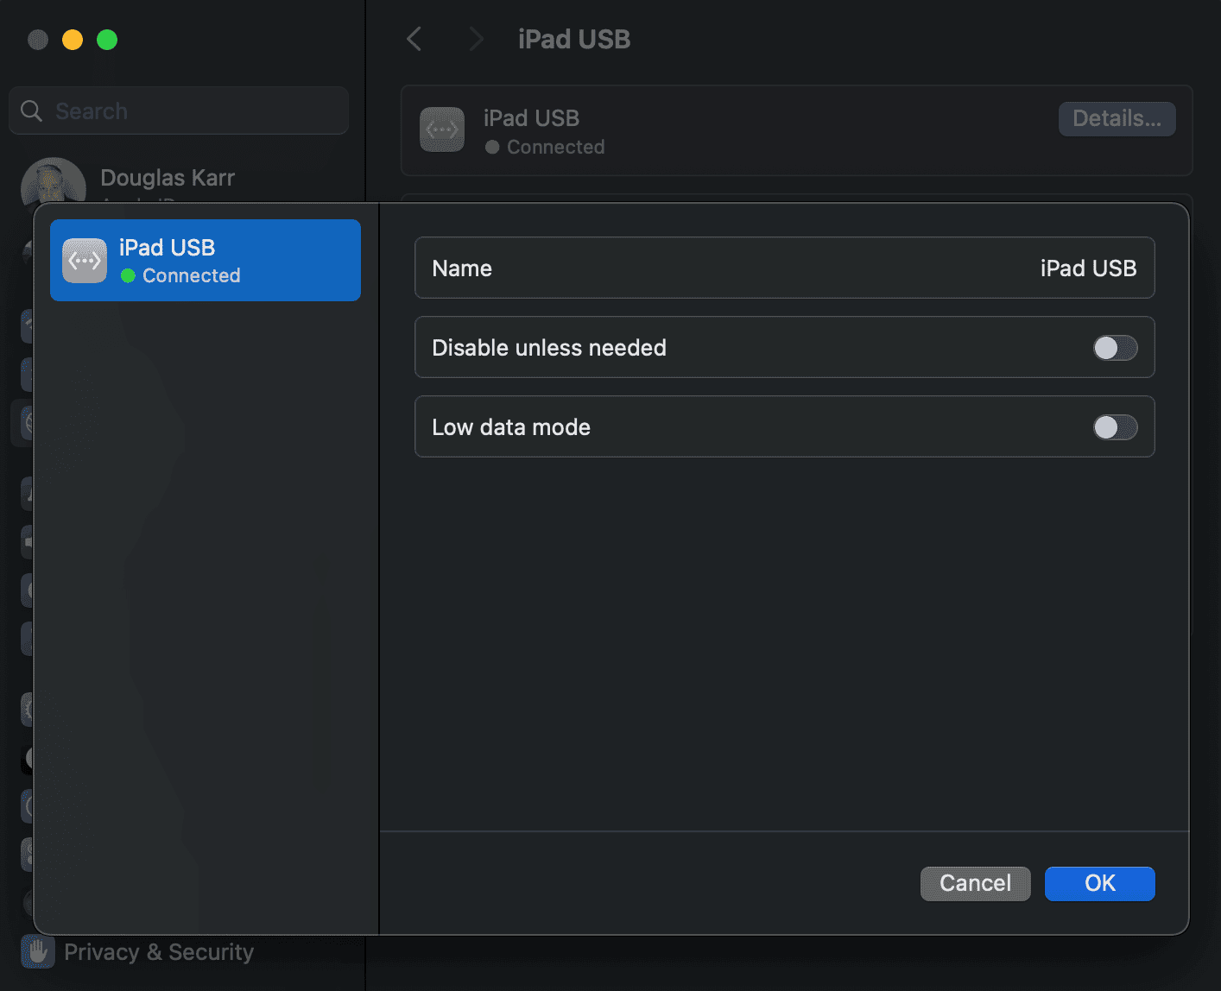Click the green Connected status dot
The image size is (1221, 991).
point(128,276)
